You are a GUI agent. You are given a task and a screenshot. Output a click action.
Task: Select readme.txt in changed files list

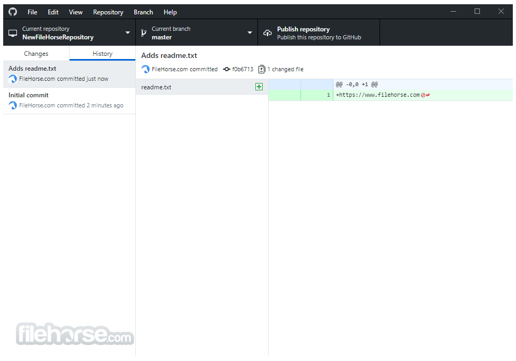pyautogui.click(x=202, y=87)
